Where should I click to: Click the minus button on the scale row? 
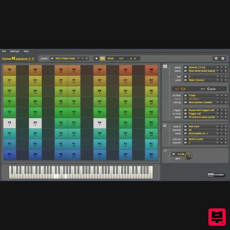[222, 80]
